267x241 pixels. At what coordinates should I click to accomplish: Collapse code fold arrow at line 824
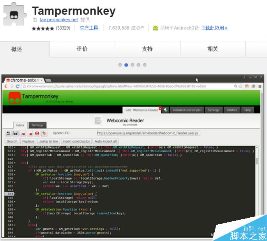[x=15, y=155]
